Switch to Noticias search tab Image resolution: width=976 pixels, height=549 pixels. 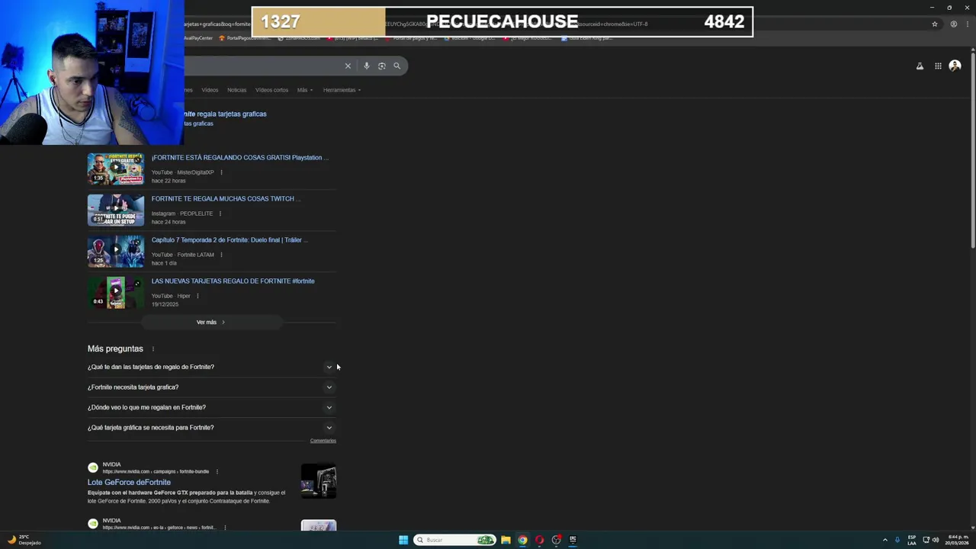pos(236,90)
